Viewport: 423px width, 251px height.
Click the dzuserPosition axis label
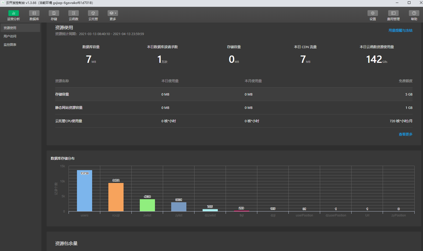click(x=336, y=215)
